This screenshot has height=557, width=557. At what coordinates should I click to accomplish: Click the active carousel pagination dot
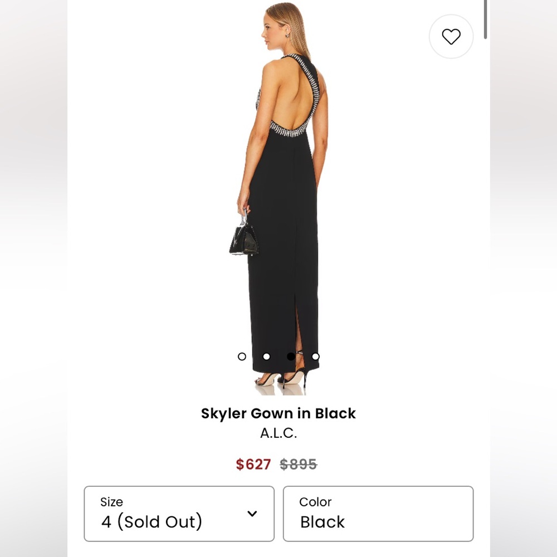[x=291, y=356]
